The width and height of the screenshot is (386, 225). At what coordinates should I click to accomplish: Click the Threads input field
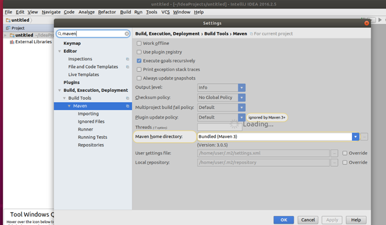pyautogui.click(x=220, y=127)
